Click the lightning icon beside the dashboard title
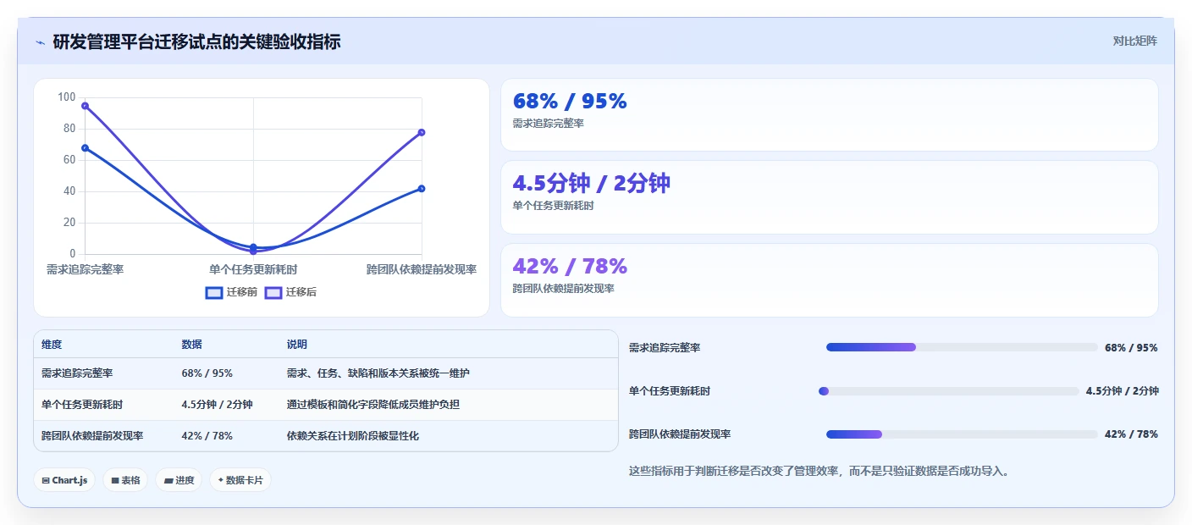 [40, 42]
